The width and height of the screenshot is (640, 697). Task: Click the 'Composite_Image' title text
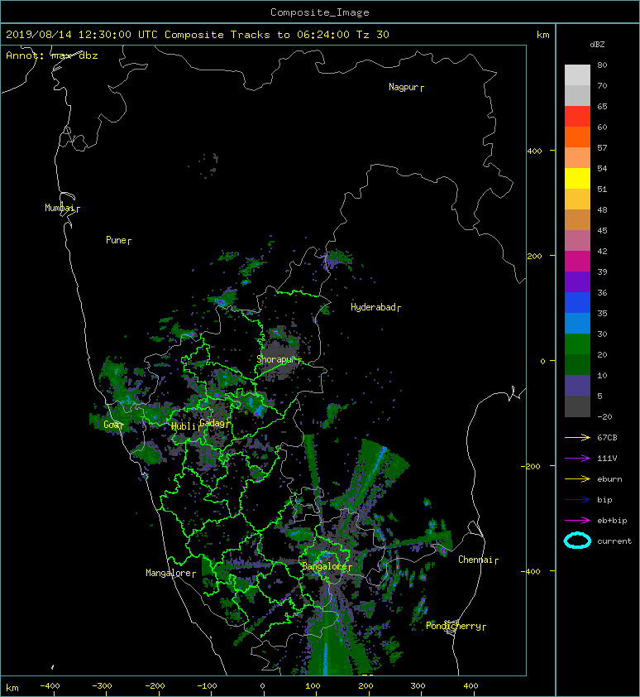(320, 12)
